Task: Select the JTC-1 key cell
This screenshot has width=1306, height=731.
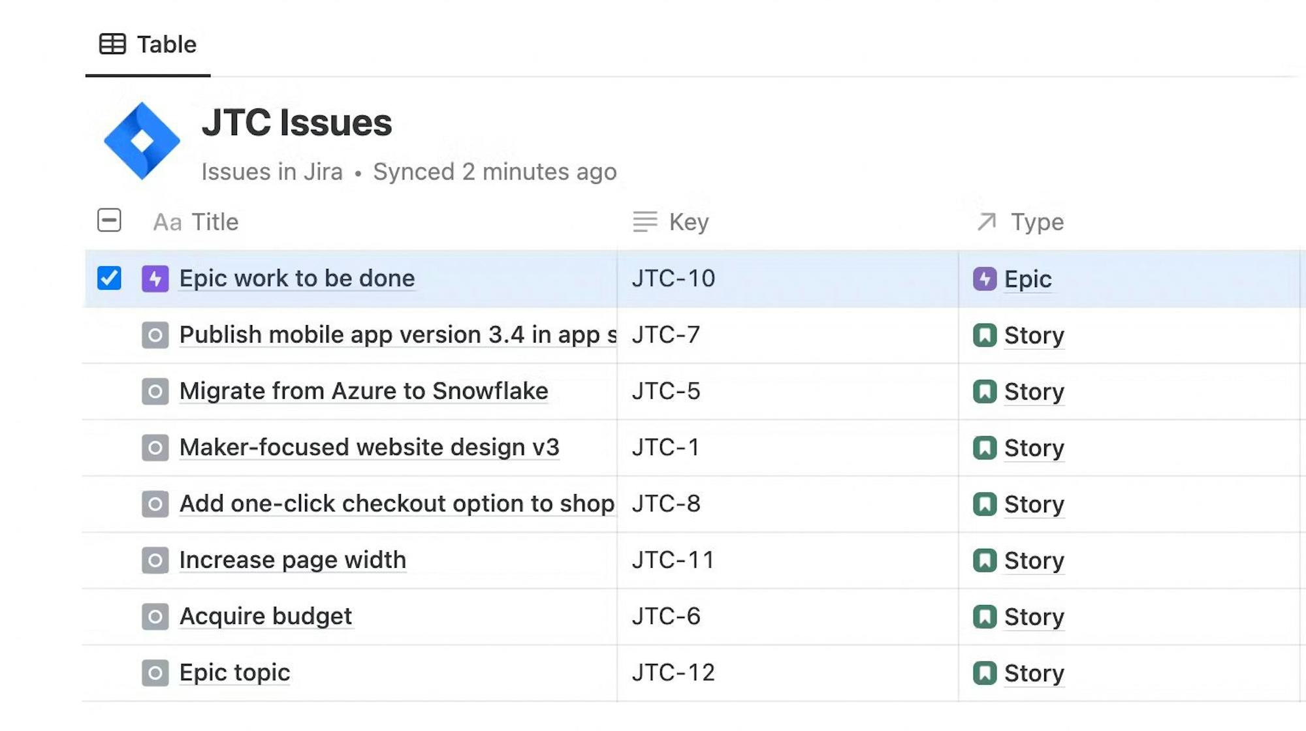Action: (x=788, y=447)
